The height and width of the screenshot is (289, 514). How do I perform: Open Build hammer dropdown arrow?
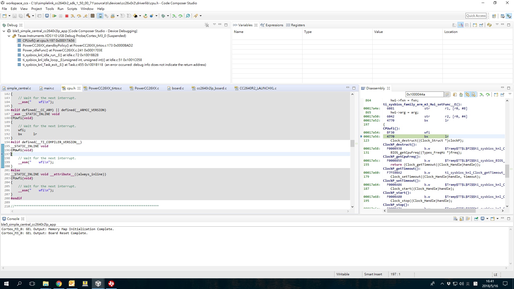(33, 16)
